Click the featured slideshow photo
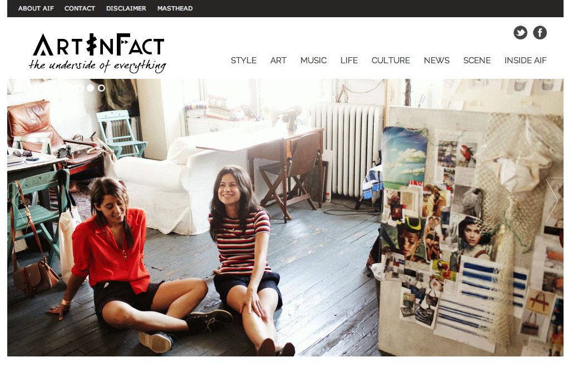573x367 pixels. [x=285, y=218]
